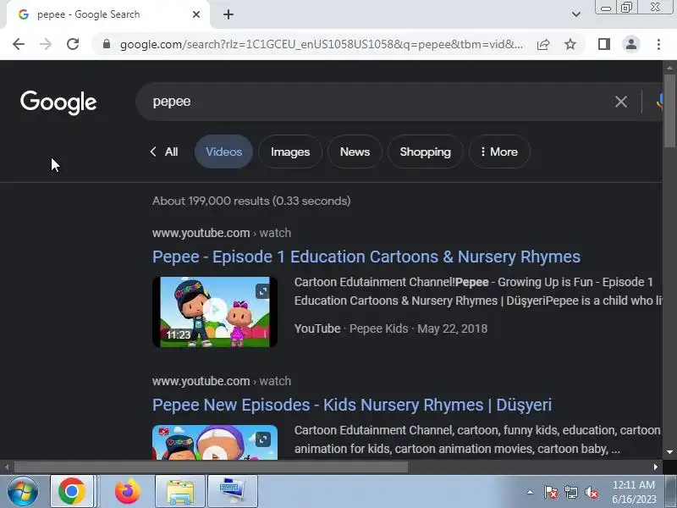Screen dimensions: 677x508
Task: Go back using the browser back arrow
Action: click(x=19, y=44)
